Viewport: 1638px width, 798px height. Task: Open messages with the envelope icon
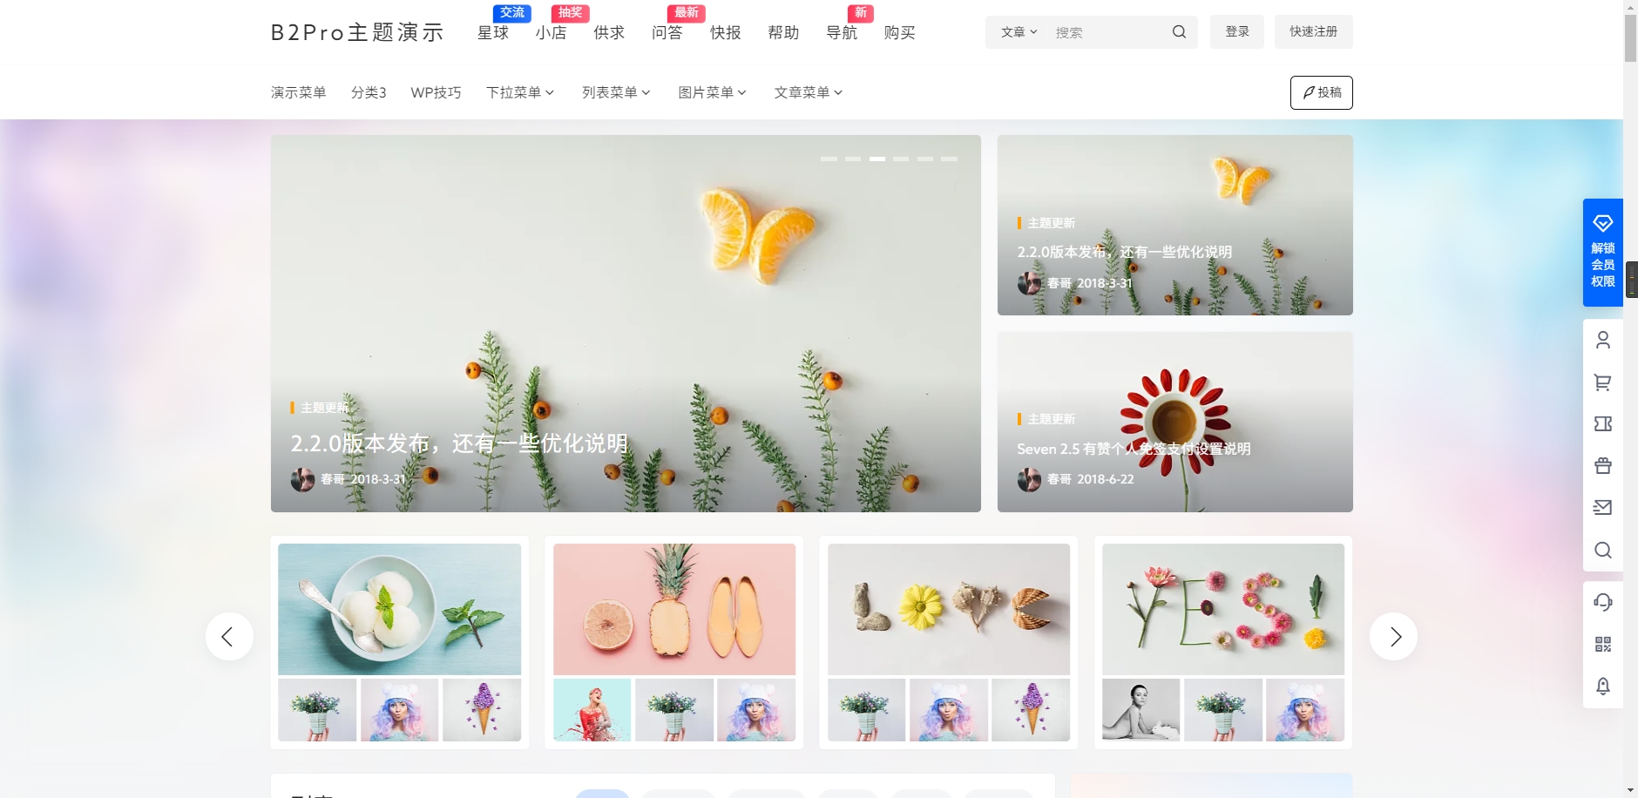coord(1604,507)
